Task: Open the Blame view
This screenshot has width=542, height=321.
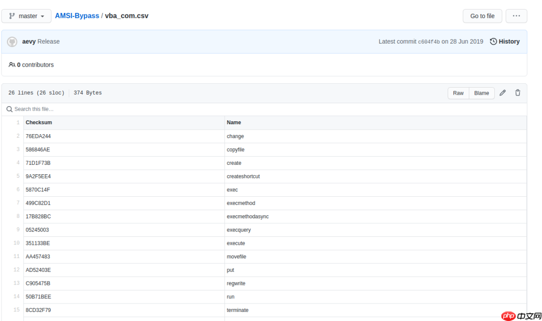Action: (481, 93)
